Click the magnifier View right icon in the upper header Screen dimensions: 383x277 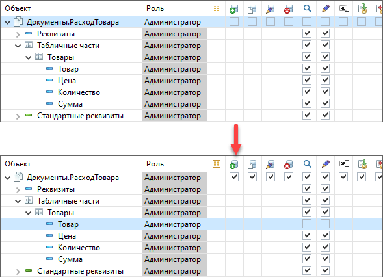tap(308, 9)
